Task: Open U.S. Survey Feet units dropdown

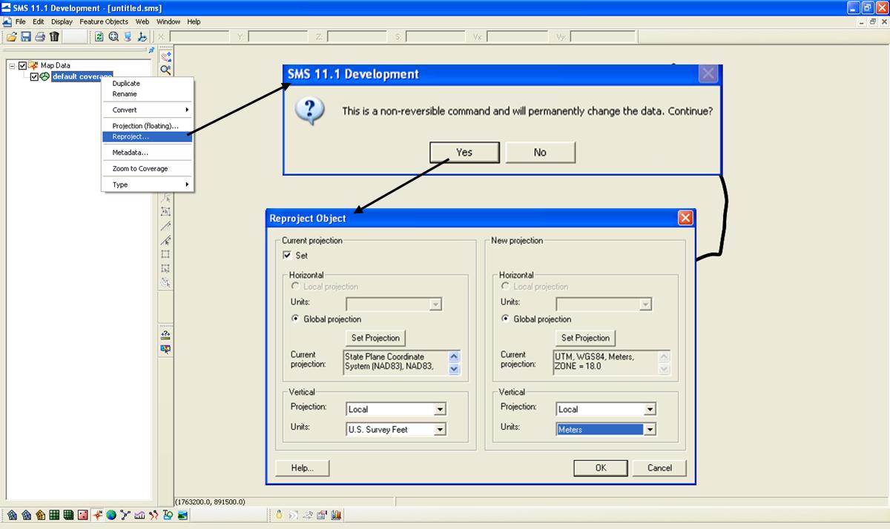Action: click(440, 429)
